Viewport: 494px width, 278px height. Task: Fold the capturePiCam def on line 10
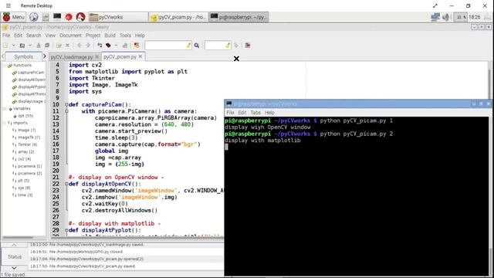66,104
